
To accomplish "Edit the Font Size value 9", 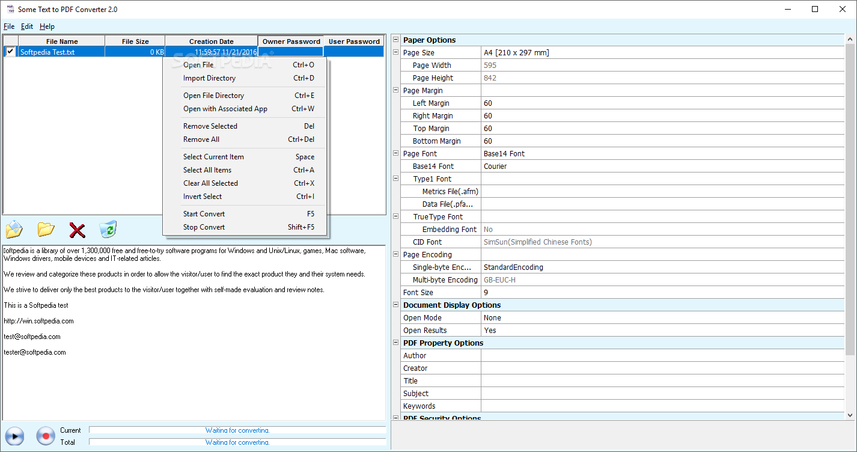I will [x=663, y=293].
